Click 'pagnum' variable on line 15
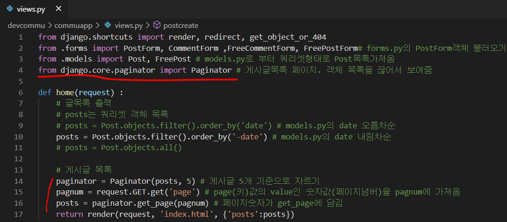The image size is (507, 222). 70,192
